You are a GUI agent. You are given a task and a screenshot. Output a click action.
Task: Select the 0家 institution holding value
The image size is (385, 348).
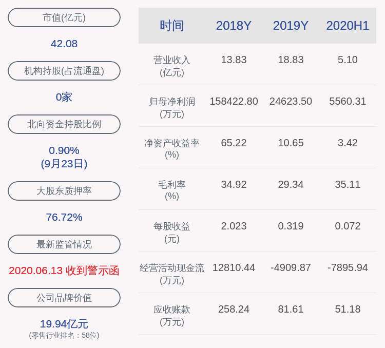pos(64,97)
